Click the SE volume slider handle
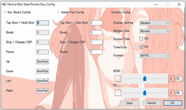 tap(145, 93)
